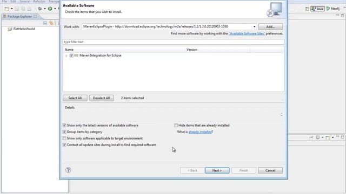Minimize the bottom console panel
The height and width of the screenshot is (194, 346).
pos(337,136)
